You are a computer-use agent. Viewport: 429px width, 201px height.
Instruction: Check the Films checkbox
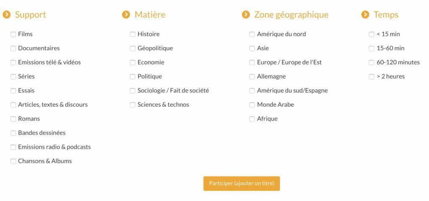[13, 34]
